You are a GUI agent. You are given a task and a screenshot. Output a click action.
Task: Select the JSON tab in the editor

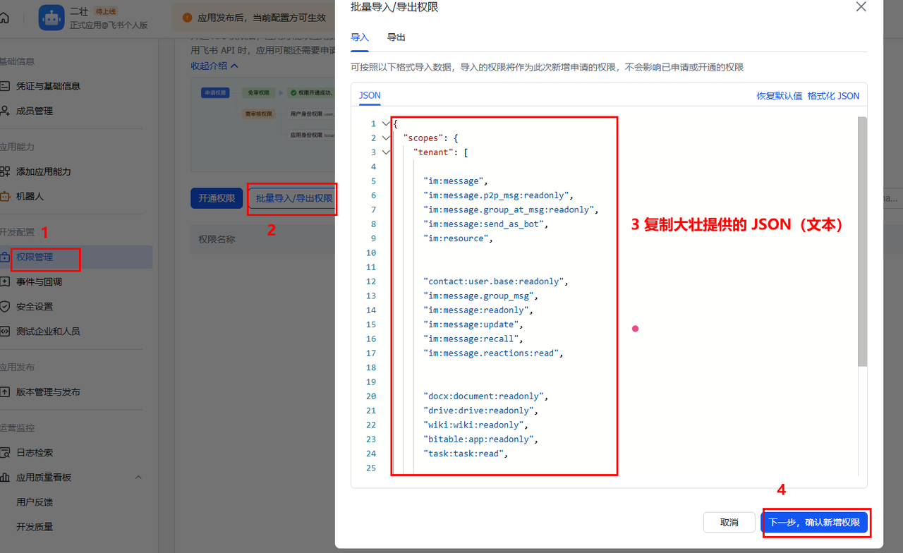tap(369, 95)
